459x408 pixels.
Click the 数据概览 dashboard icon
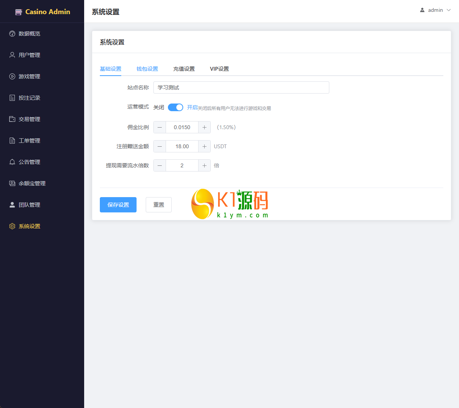[12, 34]
